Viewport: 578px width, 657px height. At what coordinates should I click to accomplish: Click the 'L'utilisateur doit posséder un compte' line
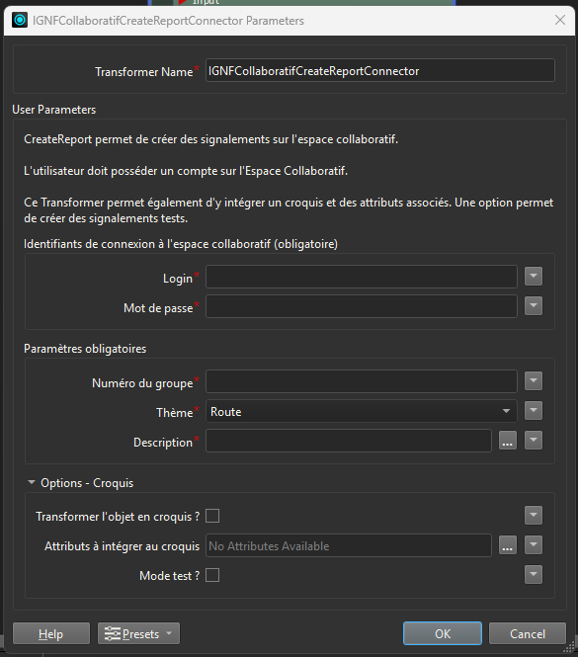click(x=186, y=171)
